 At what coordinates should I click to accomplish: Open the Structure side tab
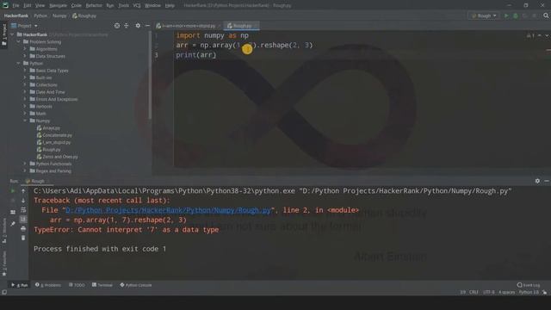point(4,231)
